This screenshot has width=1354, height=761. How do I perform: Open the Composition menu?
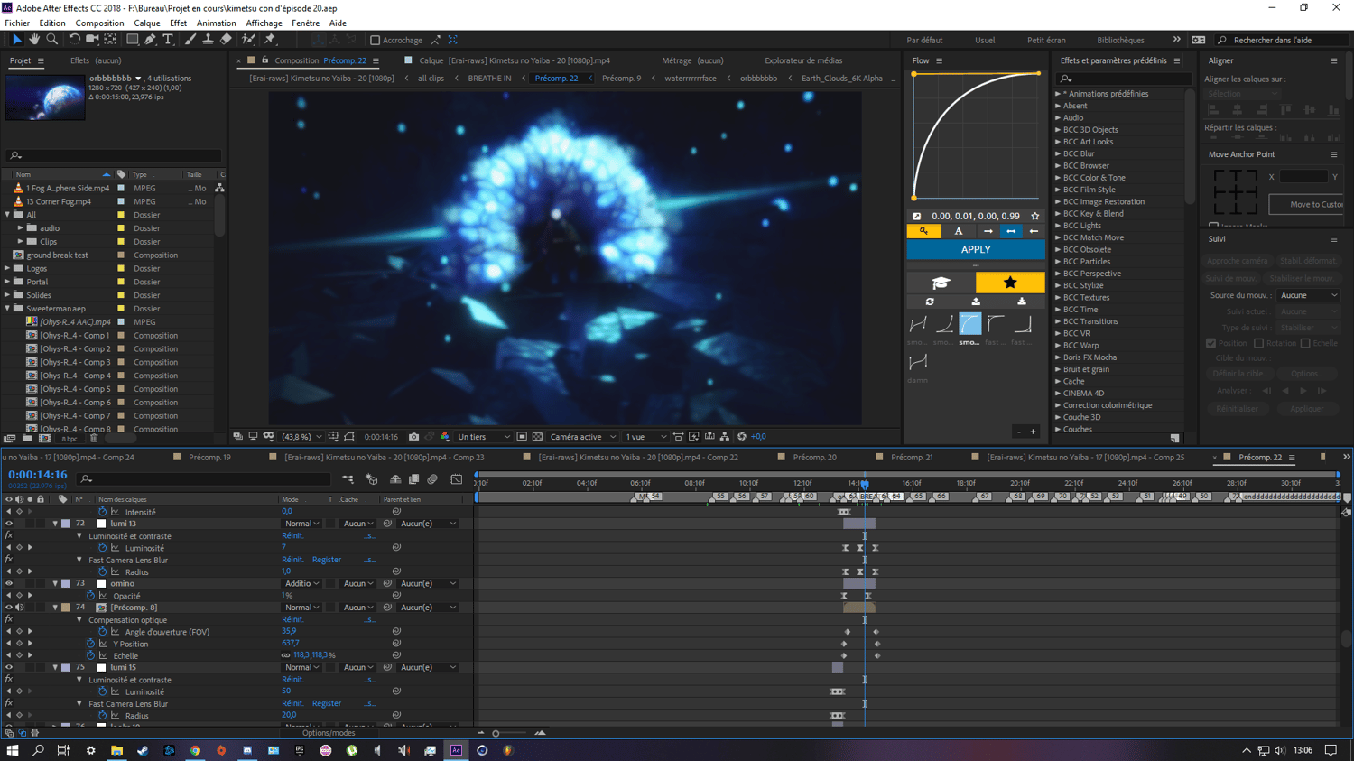(99, 23)
